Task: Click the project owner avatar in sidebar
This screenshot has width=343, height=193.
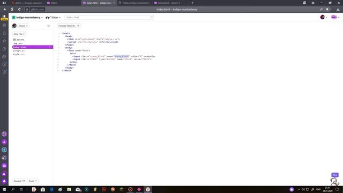Action: [14, 26]
